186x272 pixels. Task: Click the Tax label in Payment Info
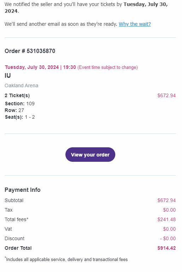coord(8,210)
